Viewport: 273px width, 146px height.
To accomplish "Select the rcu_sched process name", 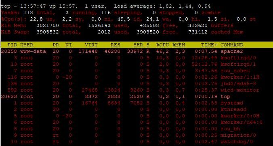I will click(x=235, y=71).
